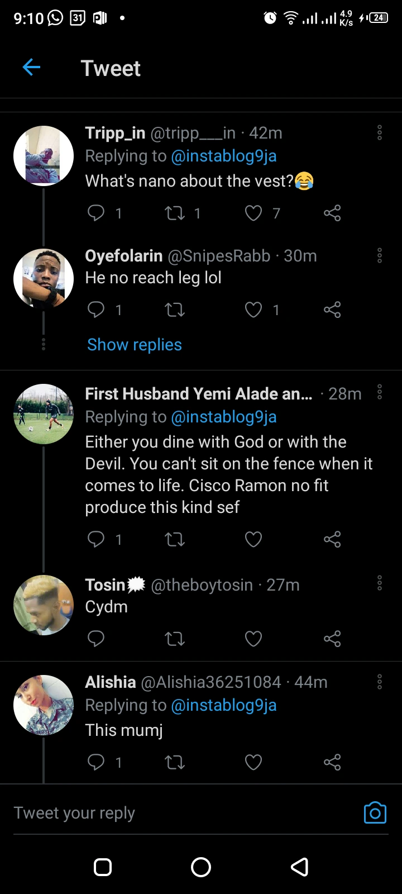402x894 pixels.
Task: Tap the 'Tweet your reply' field
Action: pos(167,813)
